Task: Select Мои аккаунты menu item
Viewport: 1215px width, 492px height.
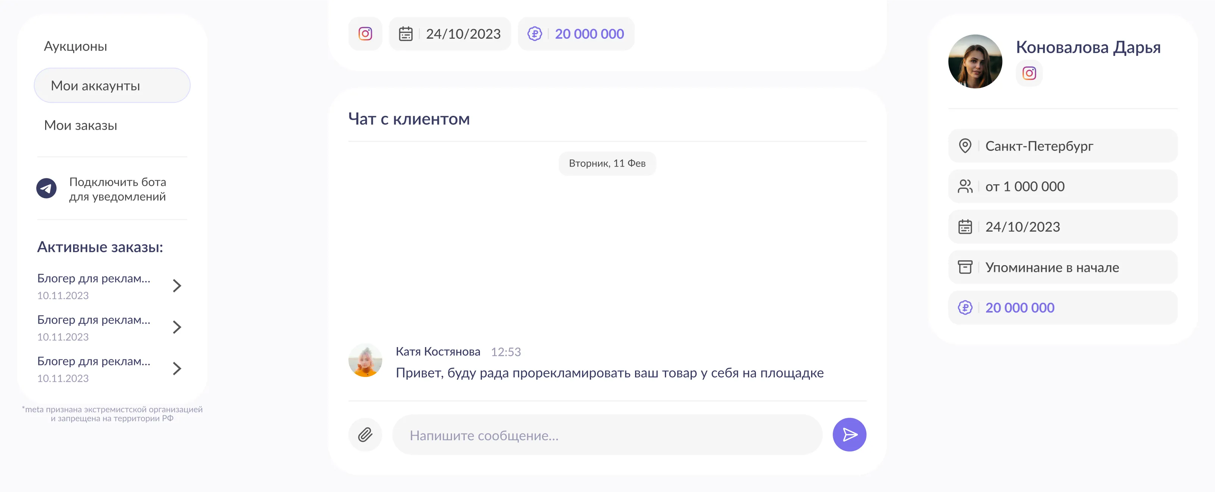Action: pos(112,85)
